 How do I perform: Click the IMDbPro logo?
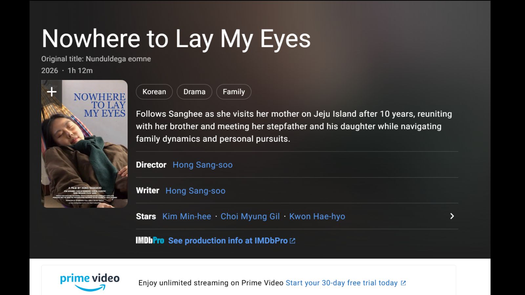coord(150,241)
